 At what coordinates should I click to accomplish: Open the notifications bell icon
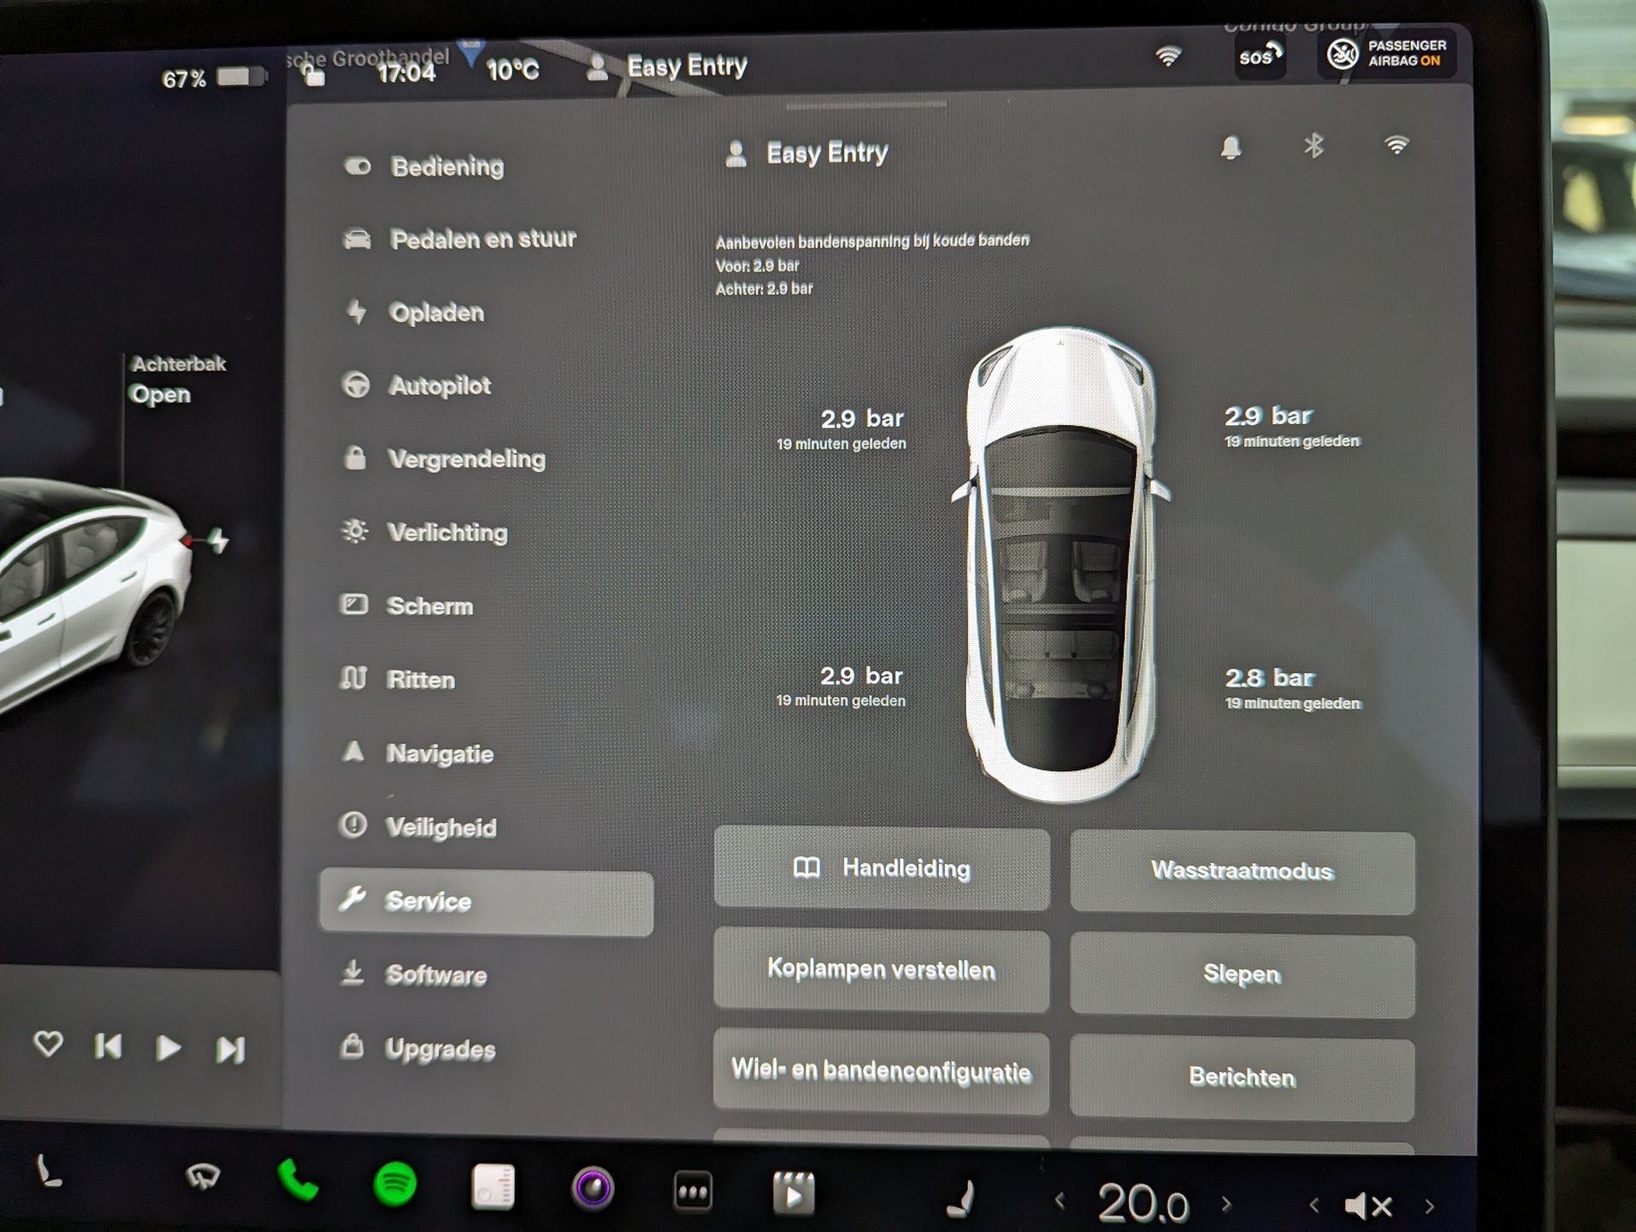[1230, 148]
